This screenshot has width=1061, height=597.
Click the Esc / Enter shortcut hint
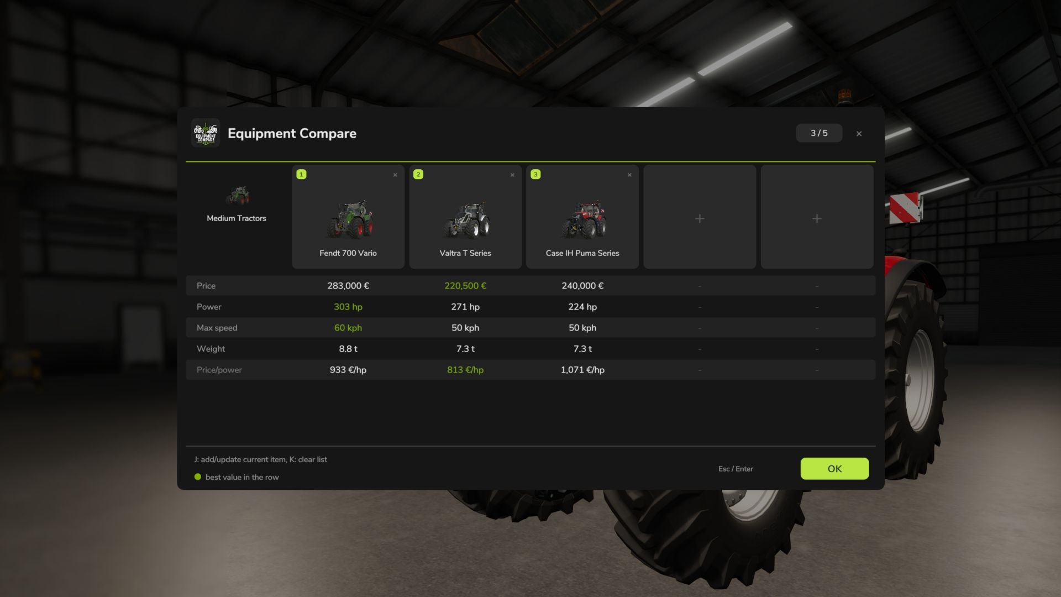point(736,469)
